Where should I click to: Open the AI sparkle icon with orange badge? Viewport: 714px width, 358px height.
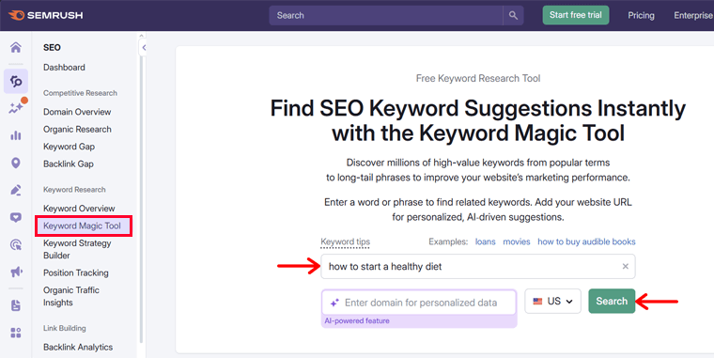coord(16,108)
